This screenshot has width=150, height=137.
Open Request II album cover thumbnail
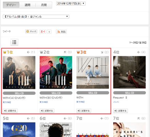point(130,72)
